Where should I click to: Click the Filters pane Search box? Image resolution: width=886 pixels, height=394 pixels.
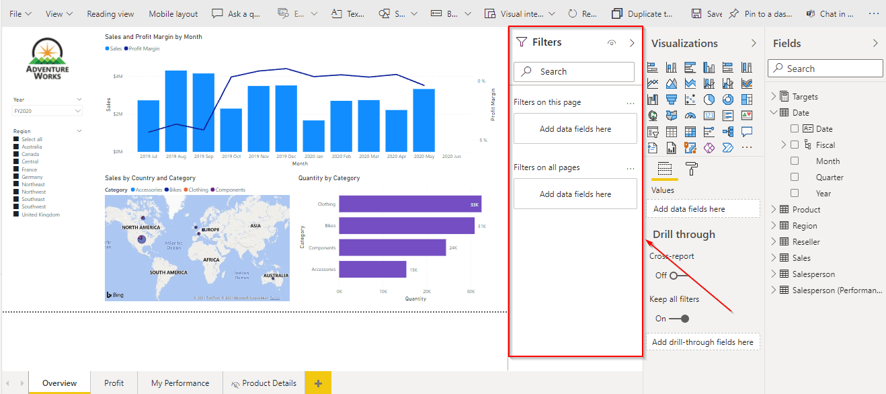pyautogui.click(x=573, y=71)
